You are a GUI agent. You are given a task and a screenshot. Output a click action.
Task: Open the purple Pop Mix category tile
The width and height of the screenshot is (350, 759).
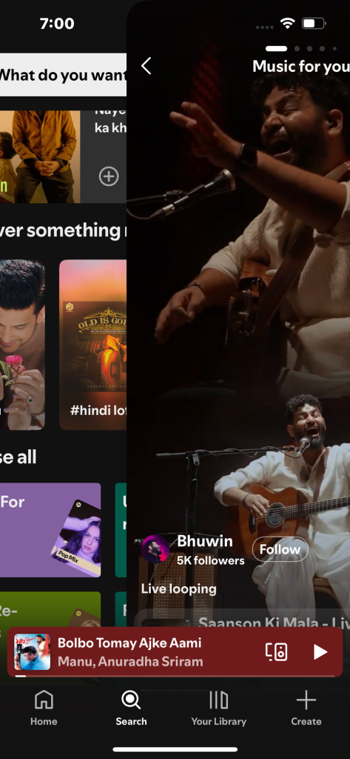50,530
